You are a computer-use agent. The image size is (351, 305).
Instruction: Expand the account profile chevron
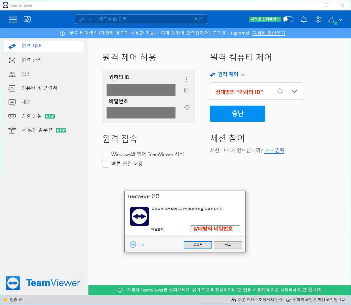[x=340, y=20]
